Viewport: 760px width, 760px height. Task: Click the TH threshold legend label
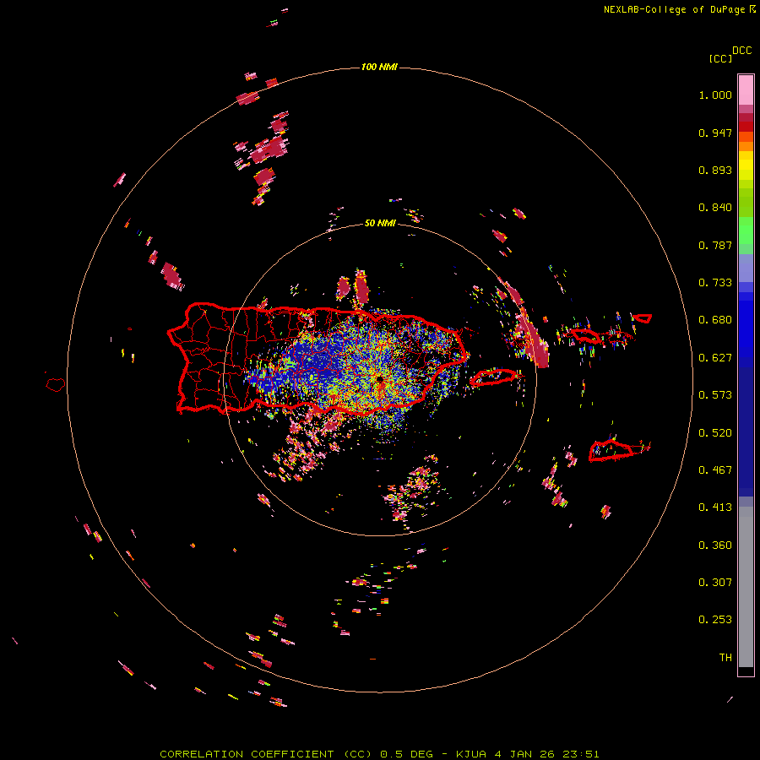[725, 658]
